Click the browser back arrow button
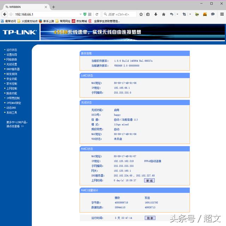The height and width of the screenshot is (226, 226). (5, 14)
